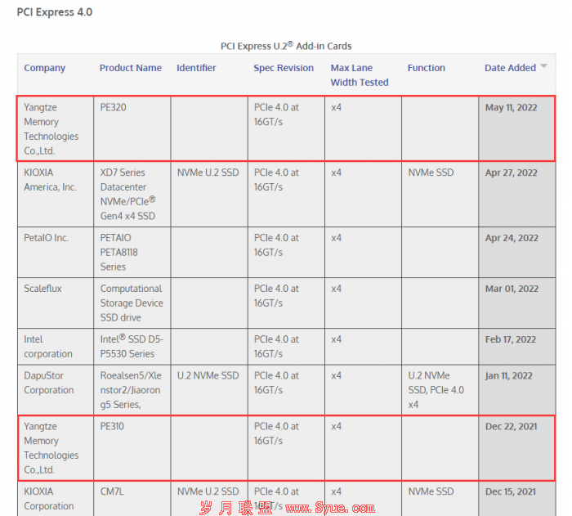Select the PetaIO Inc. company cell

click(56, 252)
